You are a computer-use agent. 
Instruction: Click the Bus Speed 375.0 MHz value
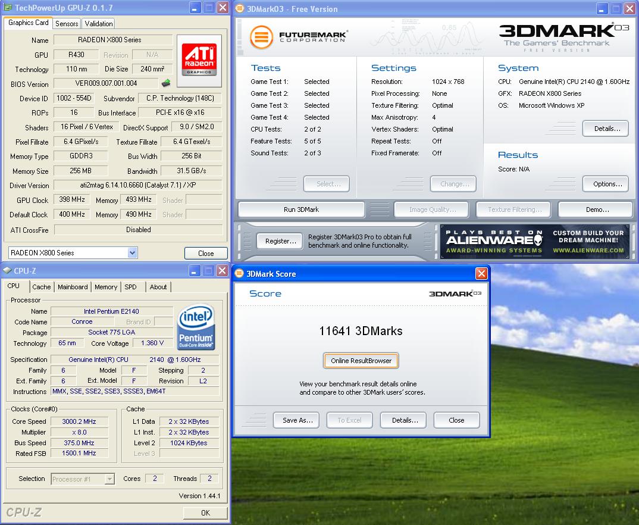tap(79, 443)
